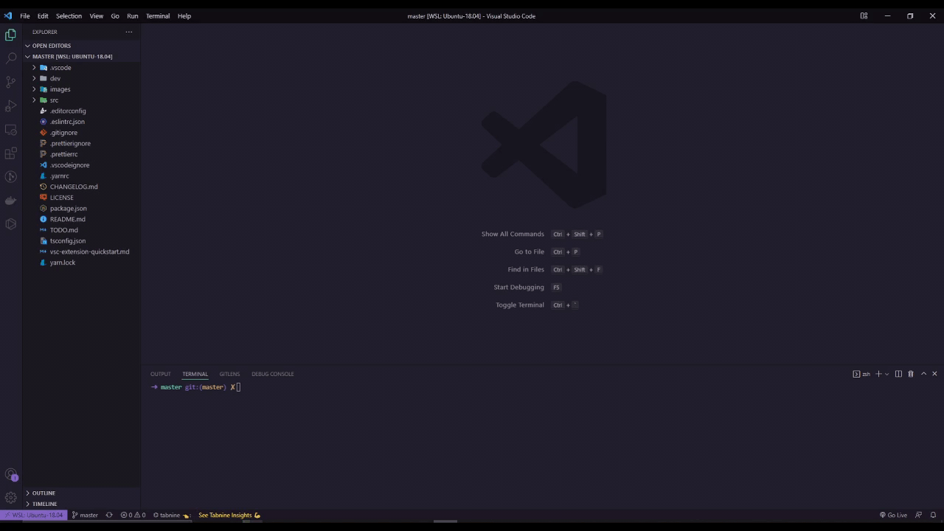Open the Docker extension icon

[10, 200]
